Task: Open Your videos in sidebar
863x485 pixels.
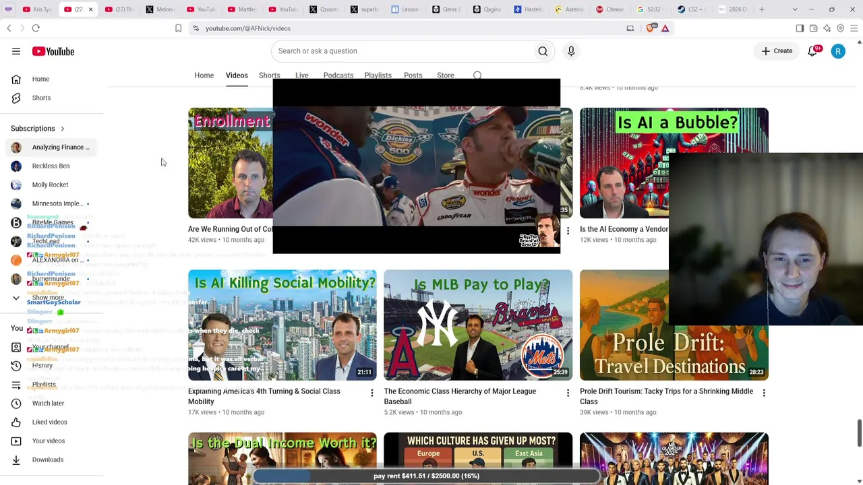Action: (x=49, y=441)
